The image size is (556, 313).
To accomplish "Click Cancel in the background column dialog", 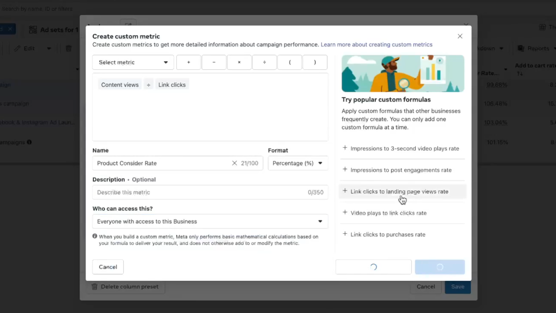I will coord(426,286).
